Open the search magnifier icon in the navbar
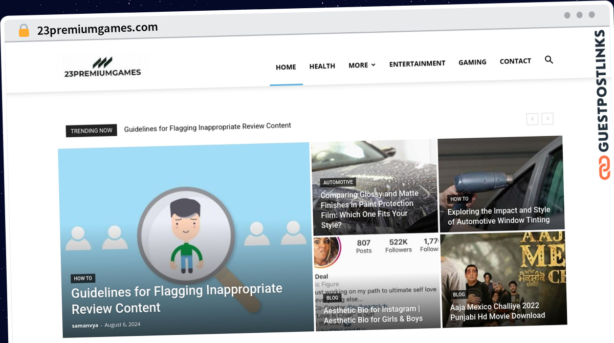This screenshot has width=614, height=343. [x=549, y=60]
